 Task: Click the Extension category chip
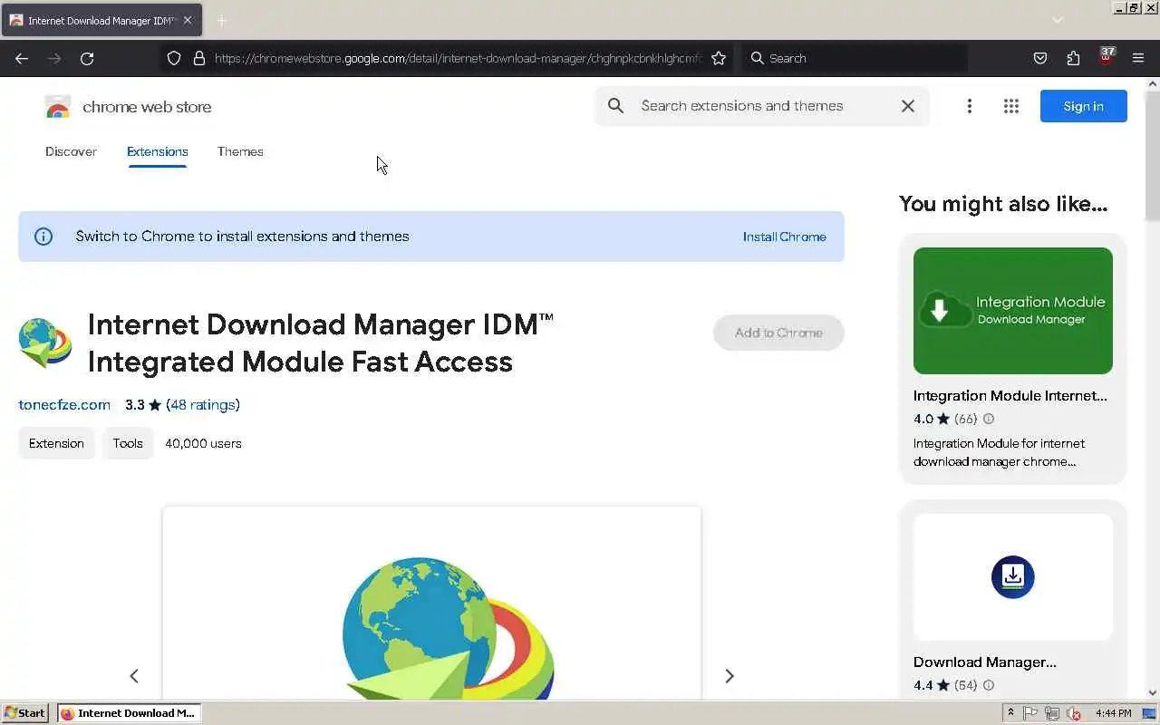tap(56, 443)
